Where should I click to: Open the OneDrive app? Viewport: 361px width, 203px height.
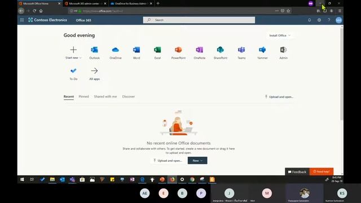point(115,52)
